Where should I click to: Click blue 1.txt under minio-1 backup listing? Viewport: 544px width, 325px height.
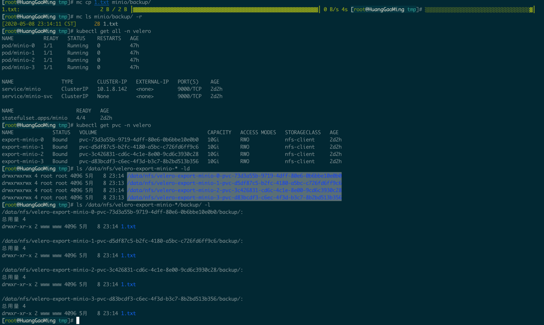tap(128, 256)
